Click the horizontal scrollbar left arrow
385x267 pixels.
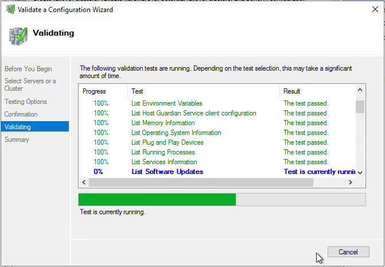click(84, 182)
